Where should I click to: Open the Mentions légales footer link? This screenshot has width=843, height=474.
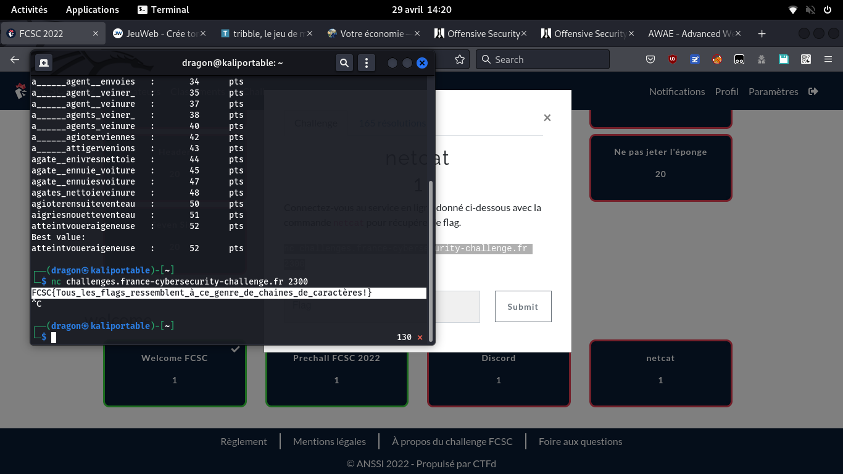point(330,441)
